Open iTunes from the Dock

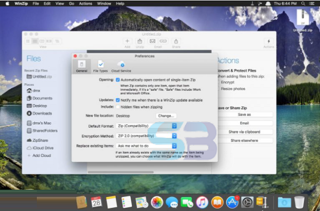(202, 202)
